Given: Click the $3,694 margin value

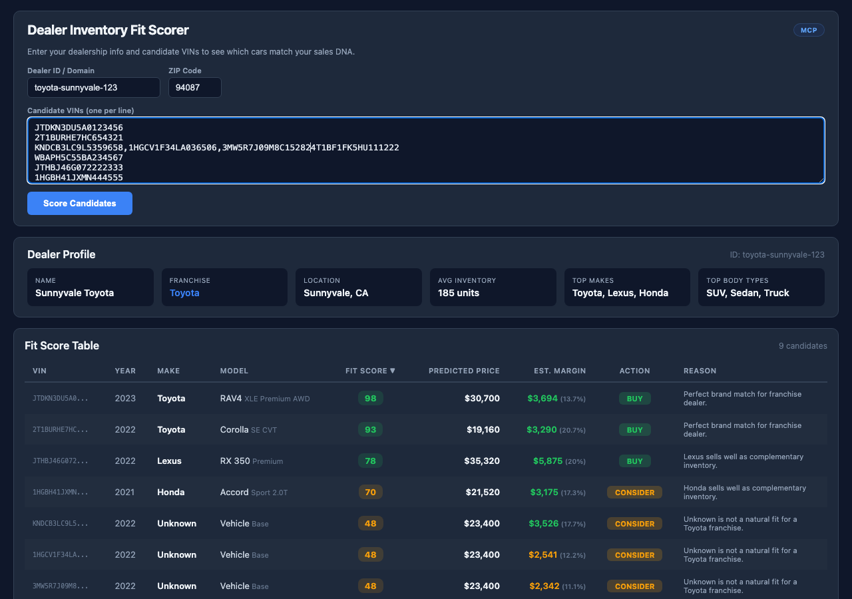Looking at the screenshot, I should (x=542, y=399).
